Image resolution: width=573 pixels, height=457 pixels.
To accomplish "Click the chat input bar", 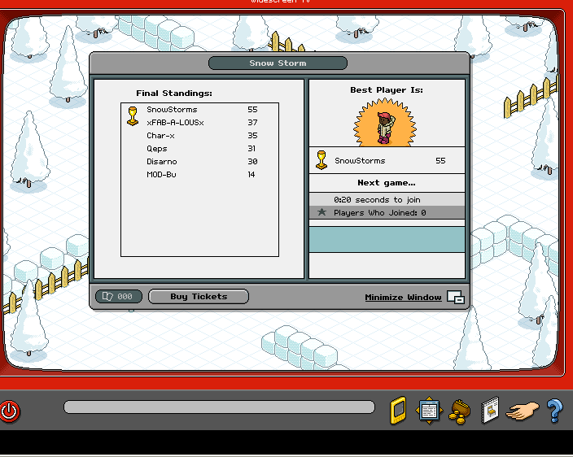I will 219,407.
